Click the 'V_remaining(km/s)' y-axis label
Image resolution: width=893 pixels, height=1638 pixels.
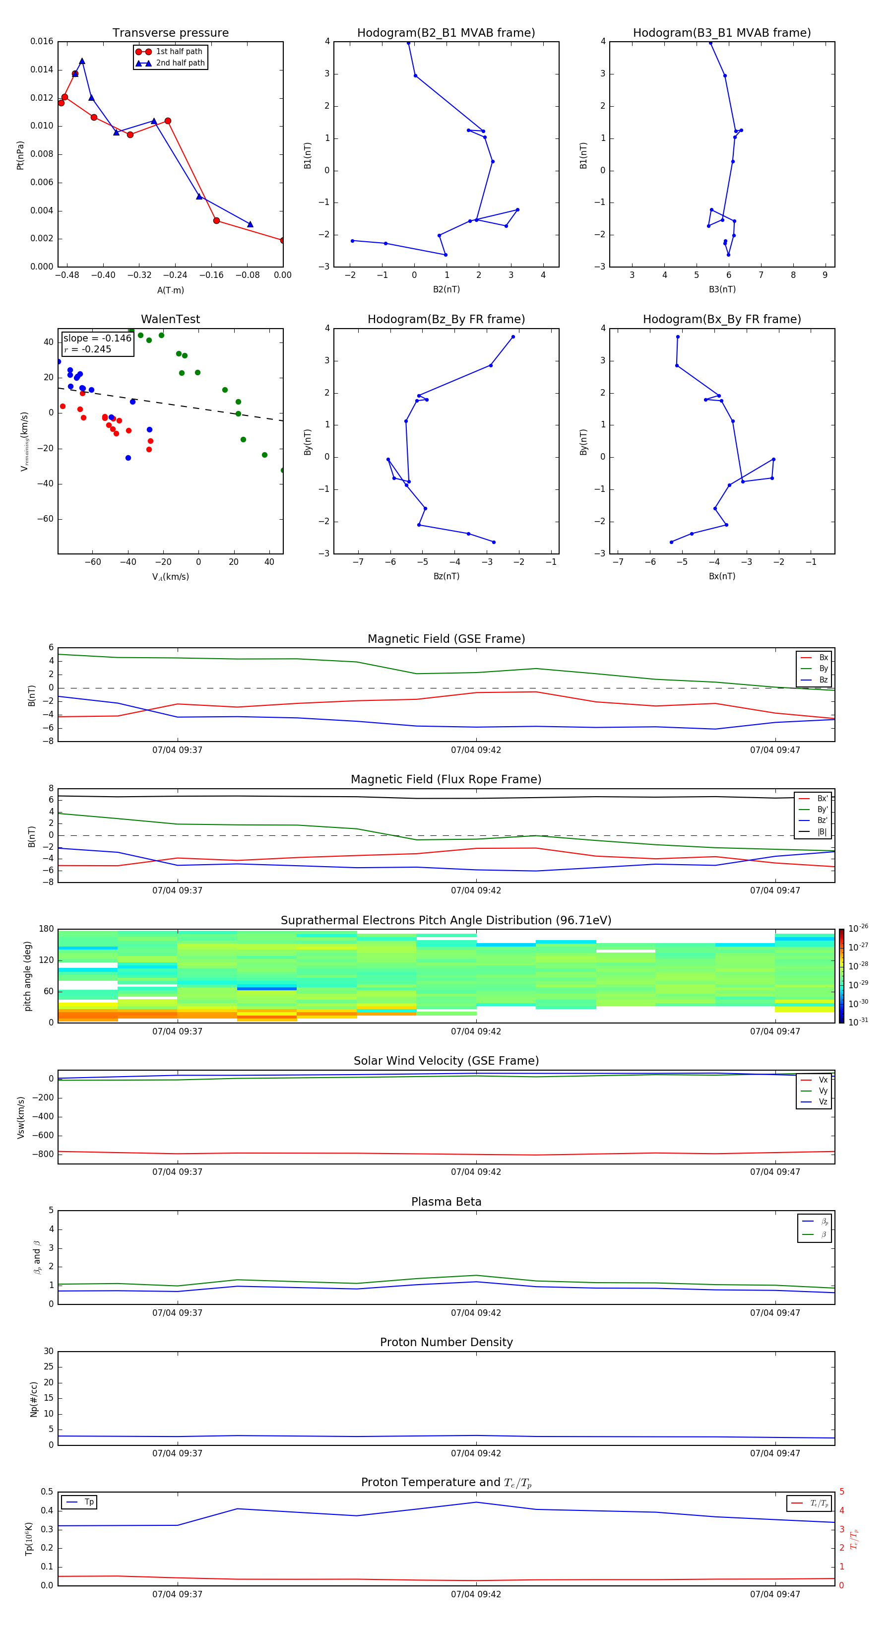coord(25,441)
